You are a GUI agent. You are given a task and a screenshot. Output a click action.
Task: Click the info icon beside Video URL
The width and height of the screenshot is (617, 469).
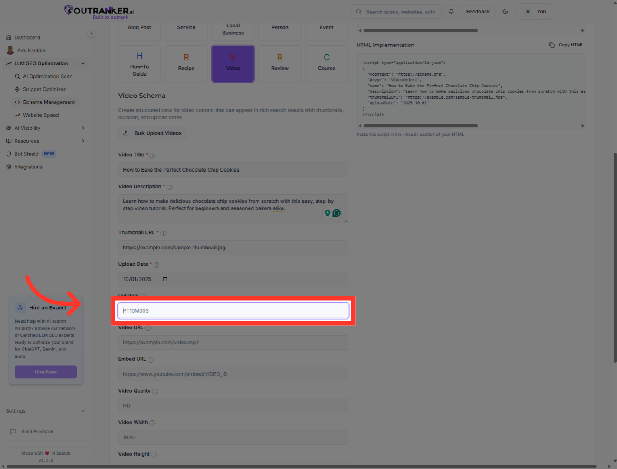[148, 328]
